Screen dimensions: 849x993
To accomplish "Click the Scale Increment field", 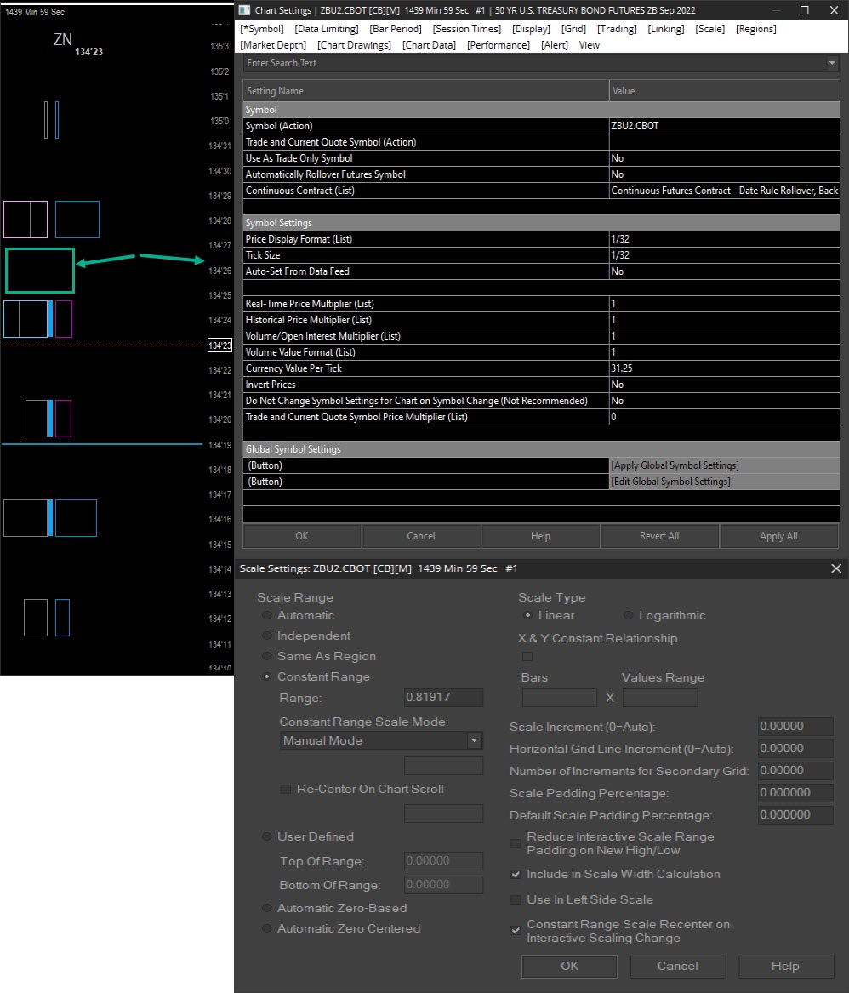I will (x=795, y=727).
